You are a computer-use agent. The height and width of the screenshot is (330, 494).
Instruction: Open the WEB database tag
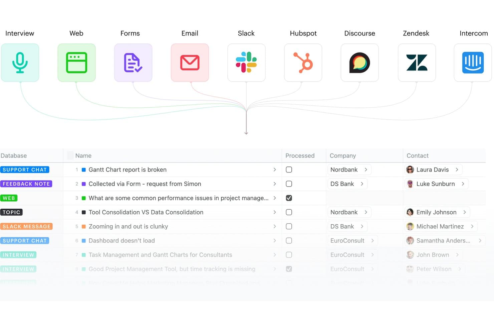(x=9, y=198)
